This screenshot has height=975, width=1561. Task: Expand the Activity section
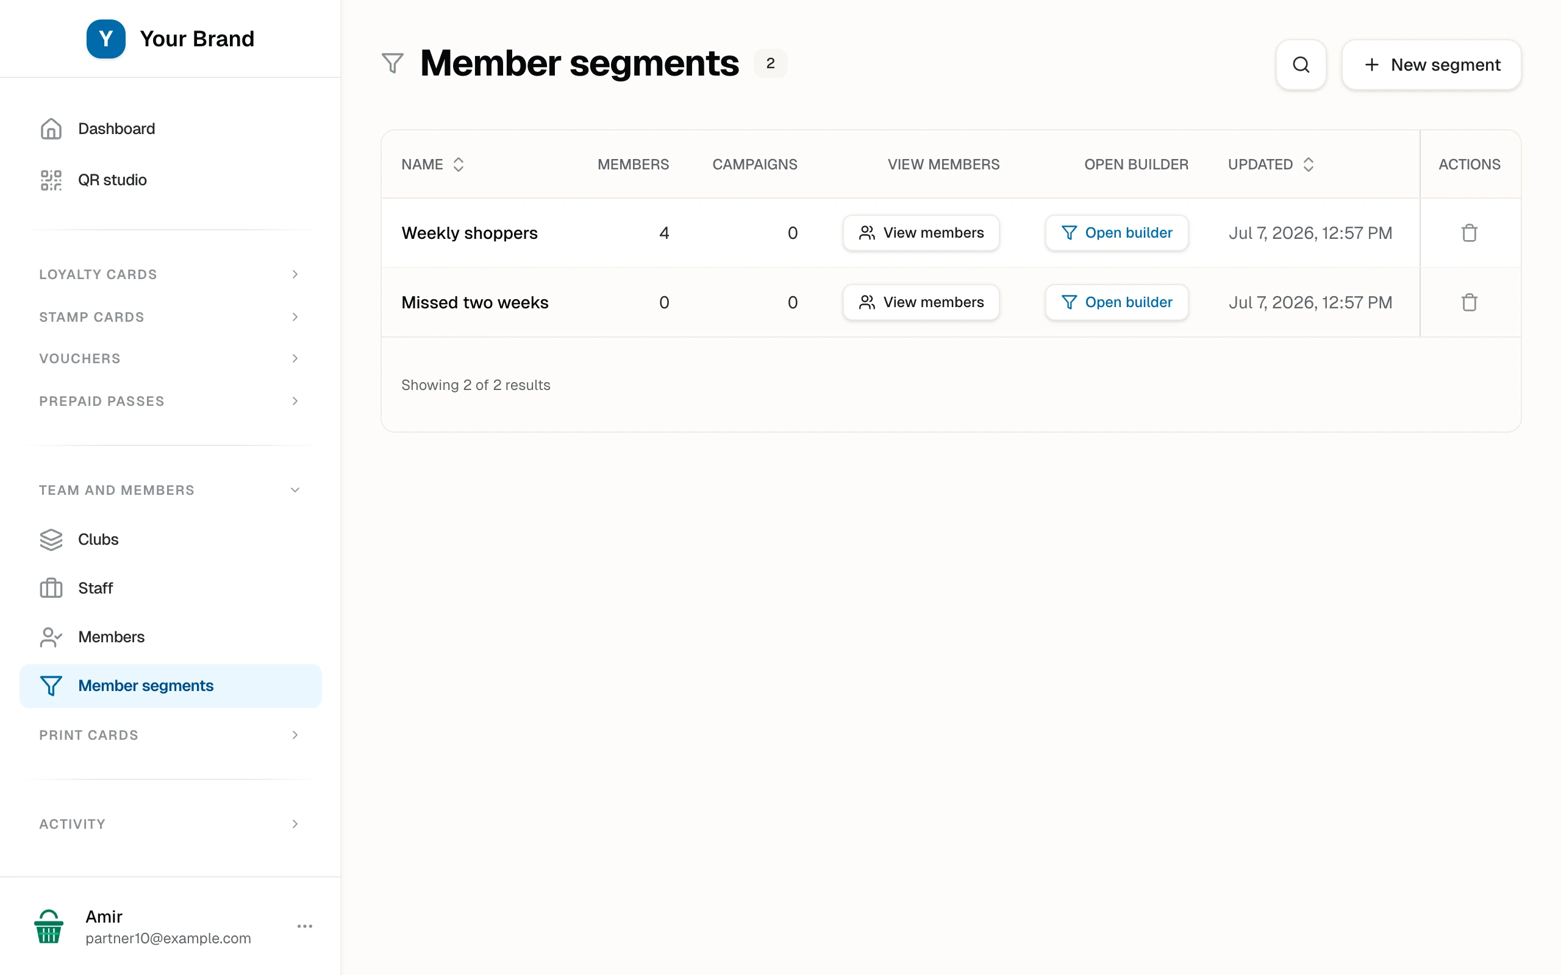pos(170,824)
